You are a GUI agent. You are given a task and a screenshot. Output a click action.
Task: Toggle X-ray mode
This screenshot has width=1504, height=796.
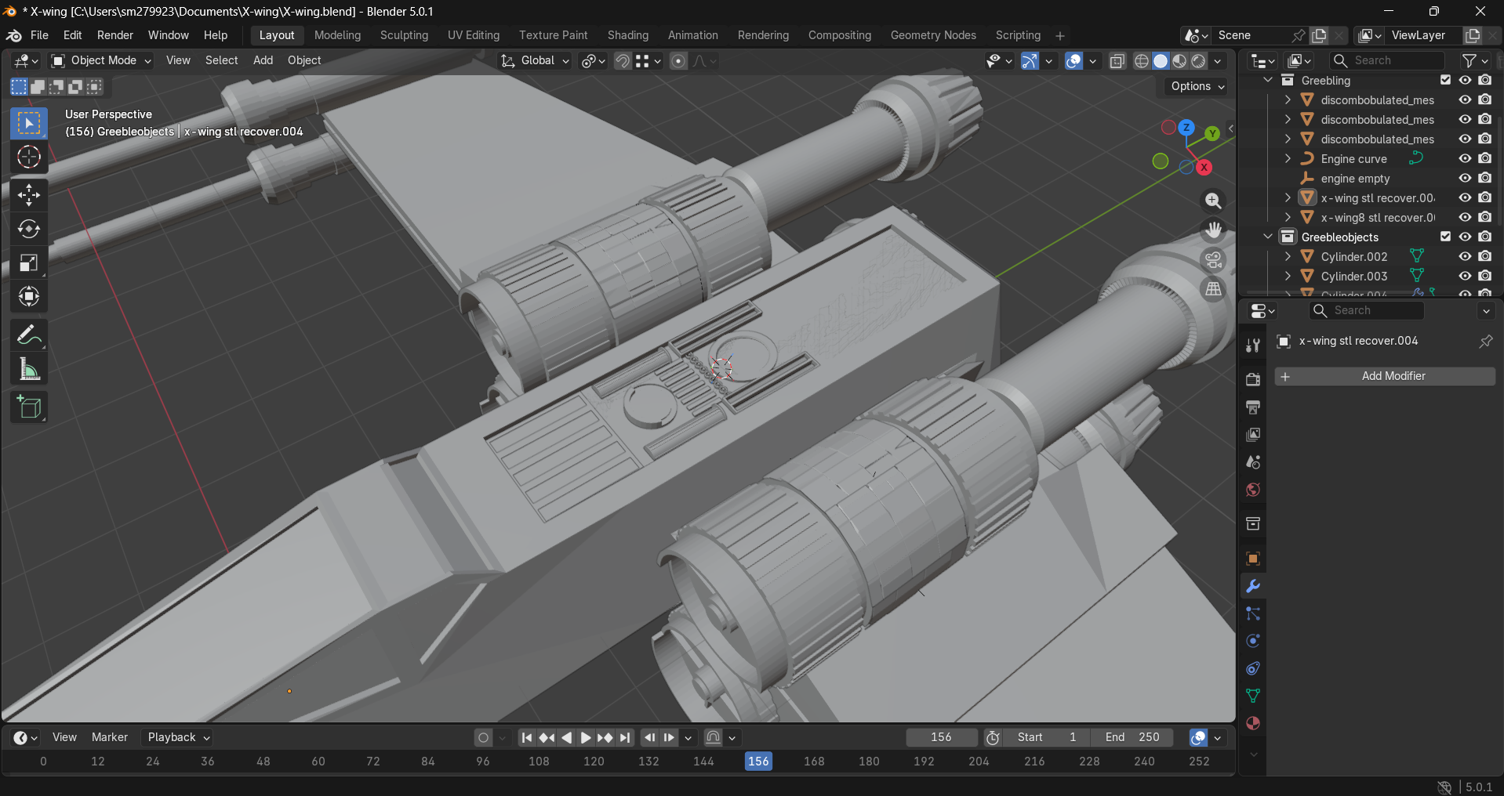pos(1117,61)
